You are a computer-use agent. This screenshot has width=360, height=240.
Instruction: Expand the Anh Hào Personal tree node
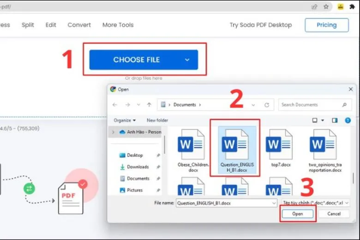(113, 132)
